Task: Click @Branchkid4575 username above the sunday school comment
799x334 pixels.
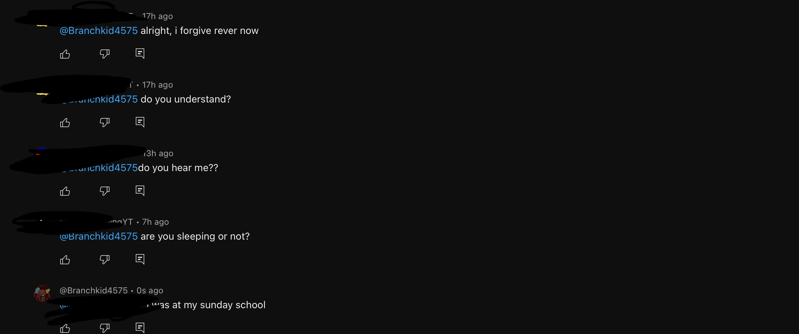Action: click(x=93, y=290)
